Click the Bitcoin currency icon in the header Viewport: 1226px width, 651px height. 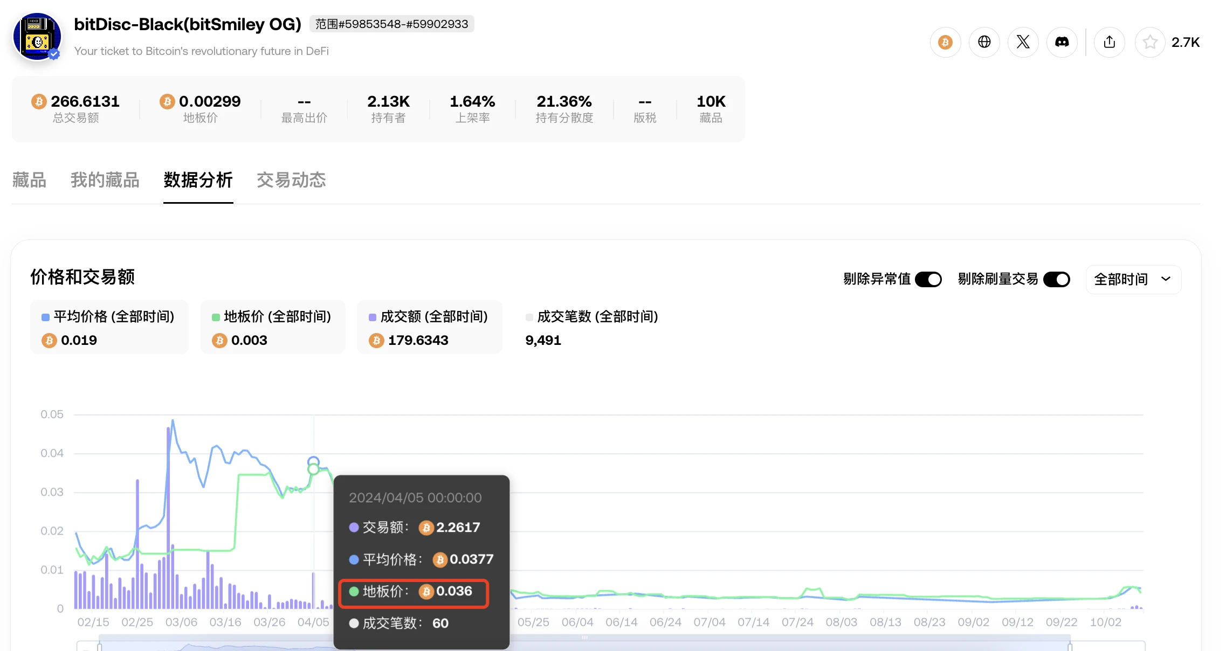point(945,41)
